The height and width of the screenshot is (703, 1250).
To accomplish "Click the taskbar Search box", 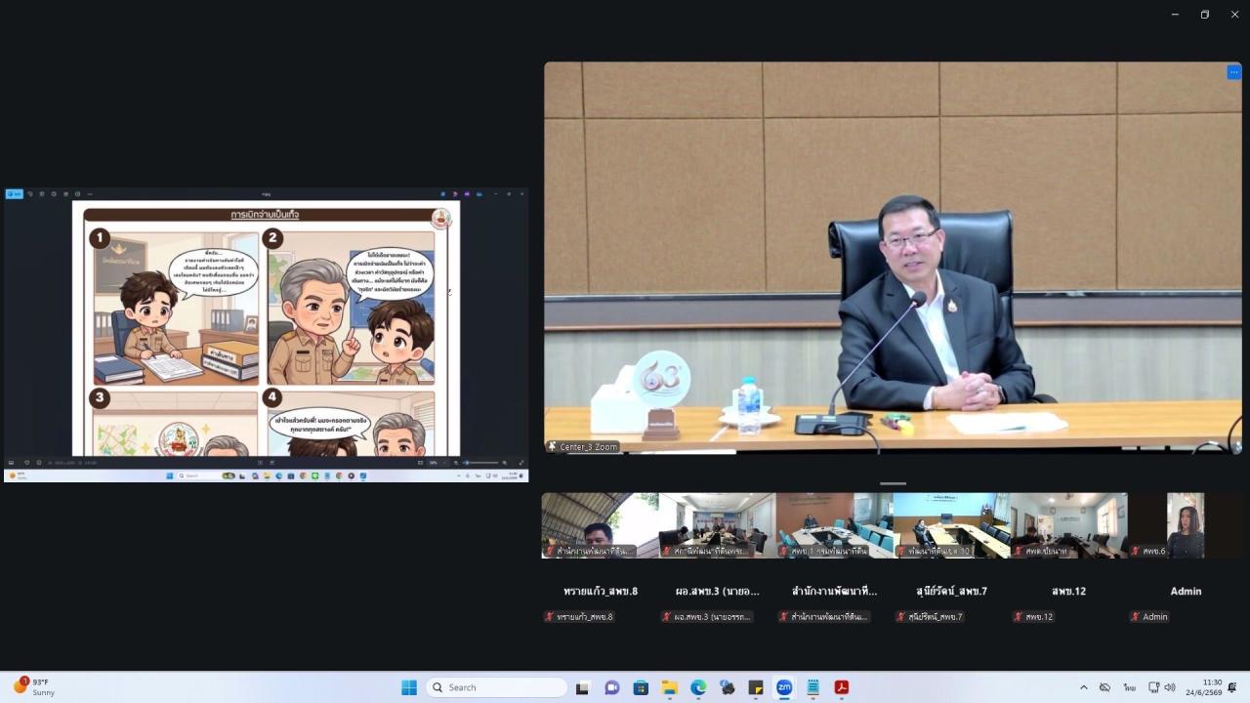I will point(497,687).
